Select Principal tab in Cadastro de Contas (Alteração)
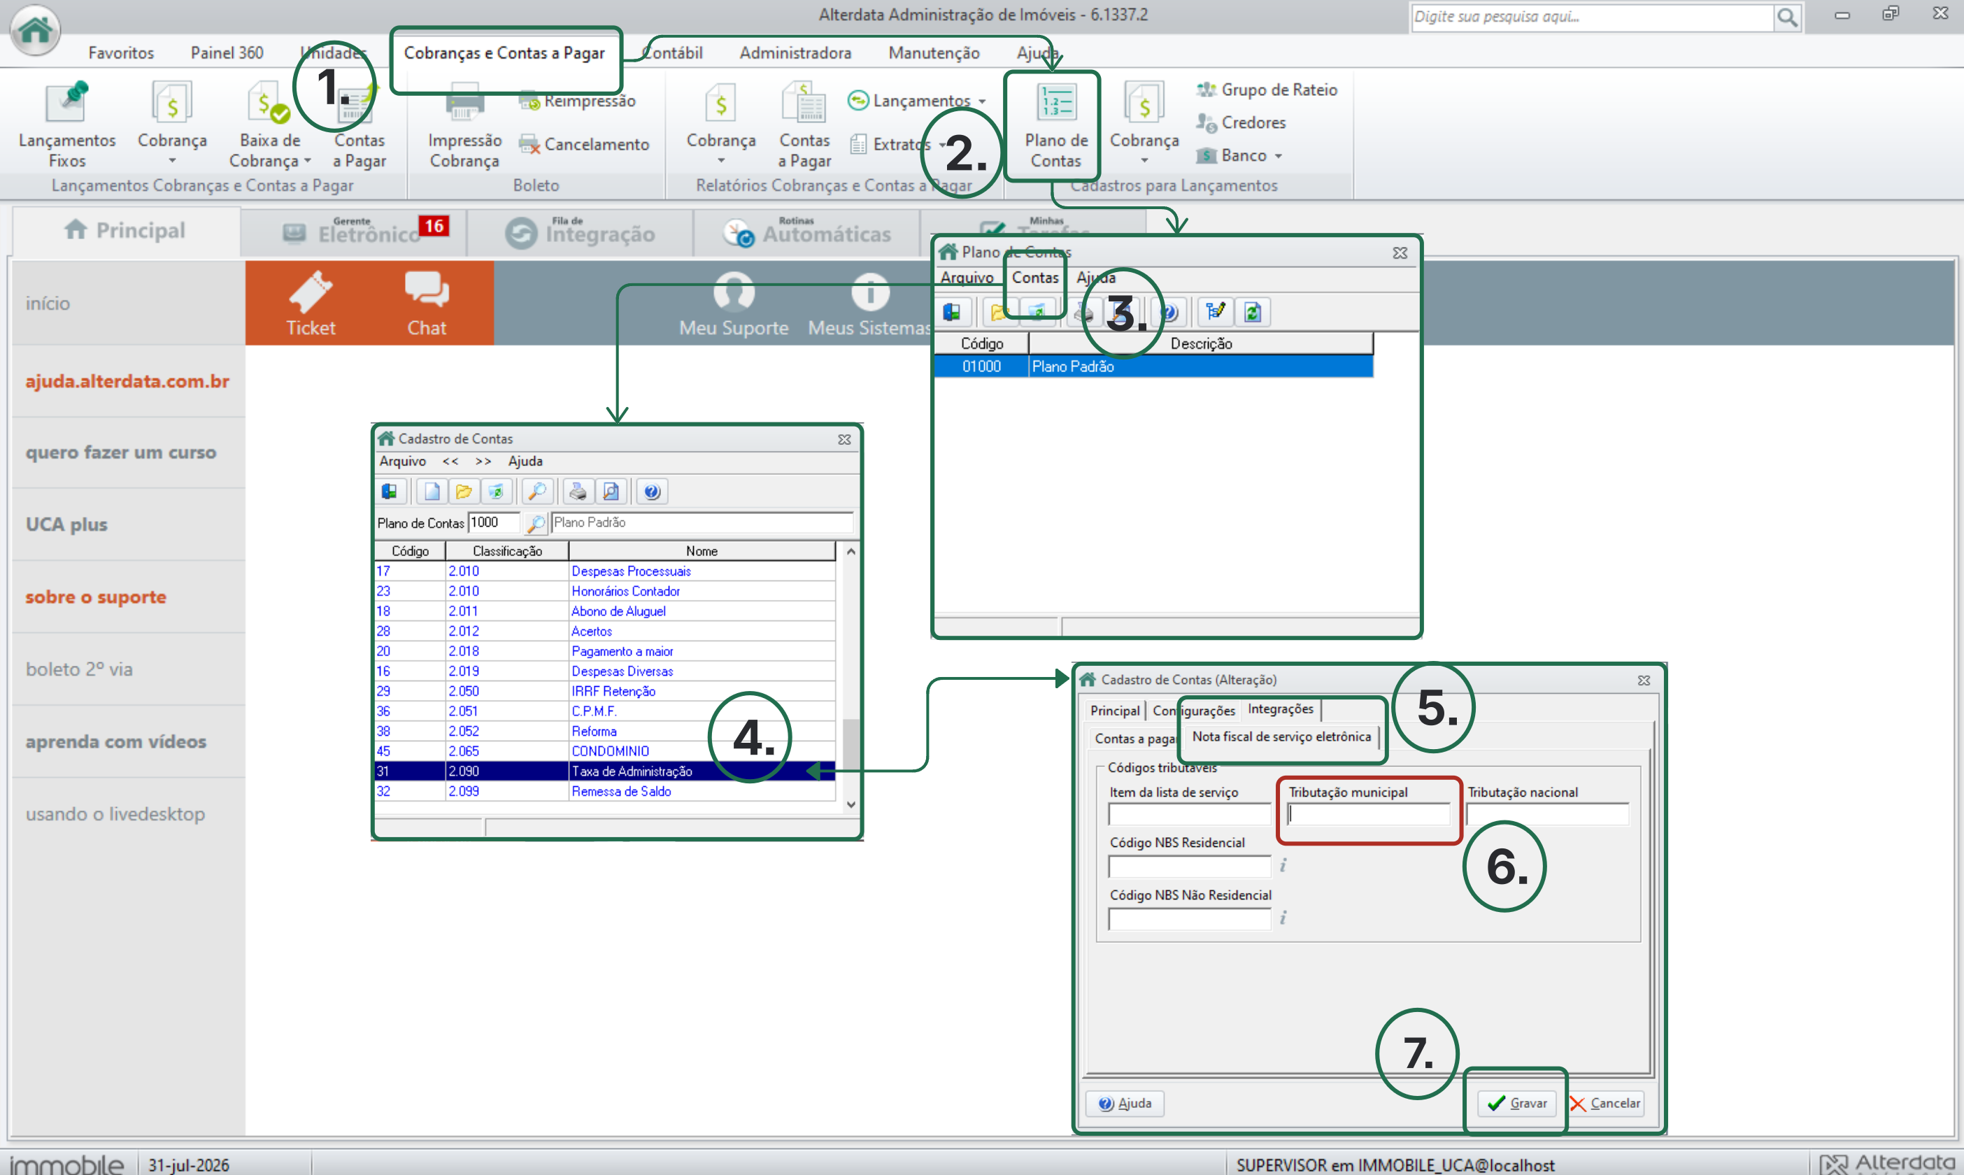Screen dimensions: 1964x1175 click(1115, 711)
